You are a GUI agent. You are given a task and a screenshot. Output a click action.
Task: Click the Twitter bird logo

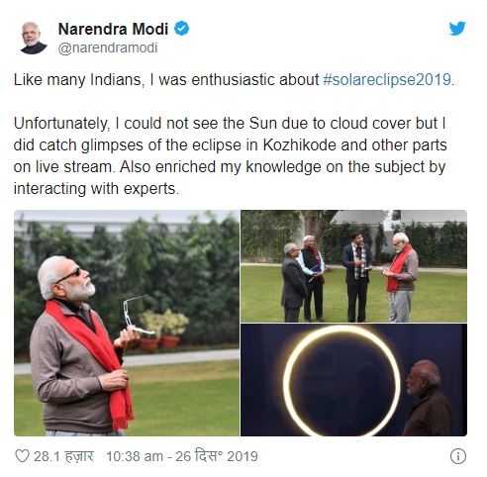point(457,28)
